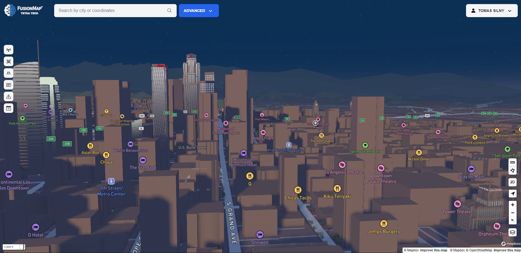Open the 3D object scan tool

pyautogui.click(x=9, y=61)
